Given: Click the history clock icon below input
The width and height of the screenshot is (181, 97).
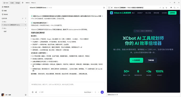Looking at the screenshot, I should point(33,92).
